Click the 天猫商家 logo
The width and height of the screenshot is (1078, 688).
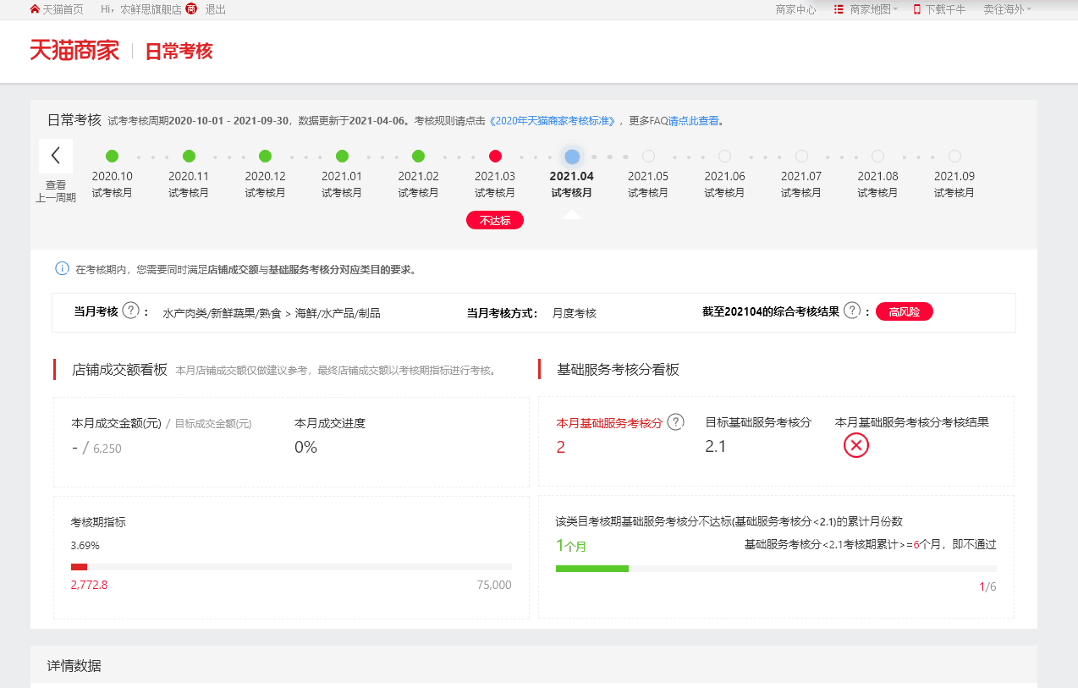74,51
